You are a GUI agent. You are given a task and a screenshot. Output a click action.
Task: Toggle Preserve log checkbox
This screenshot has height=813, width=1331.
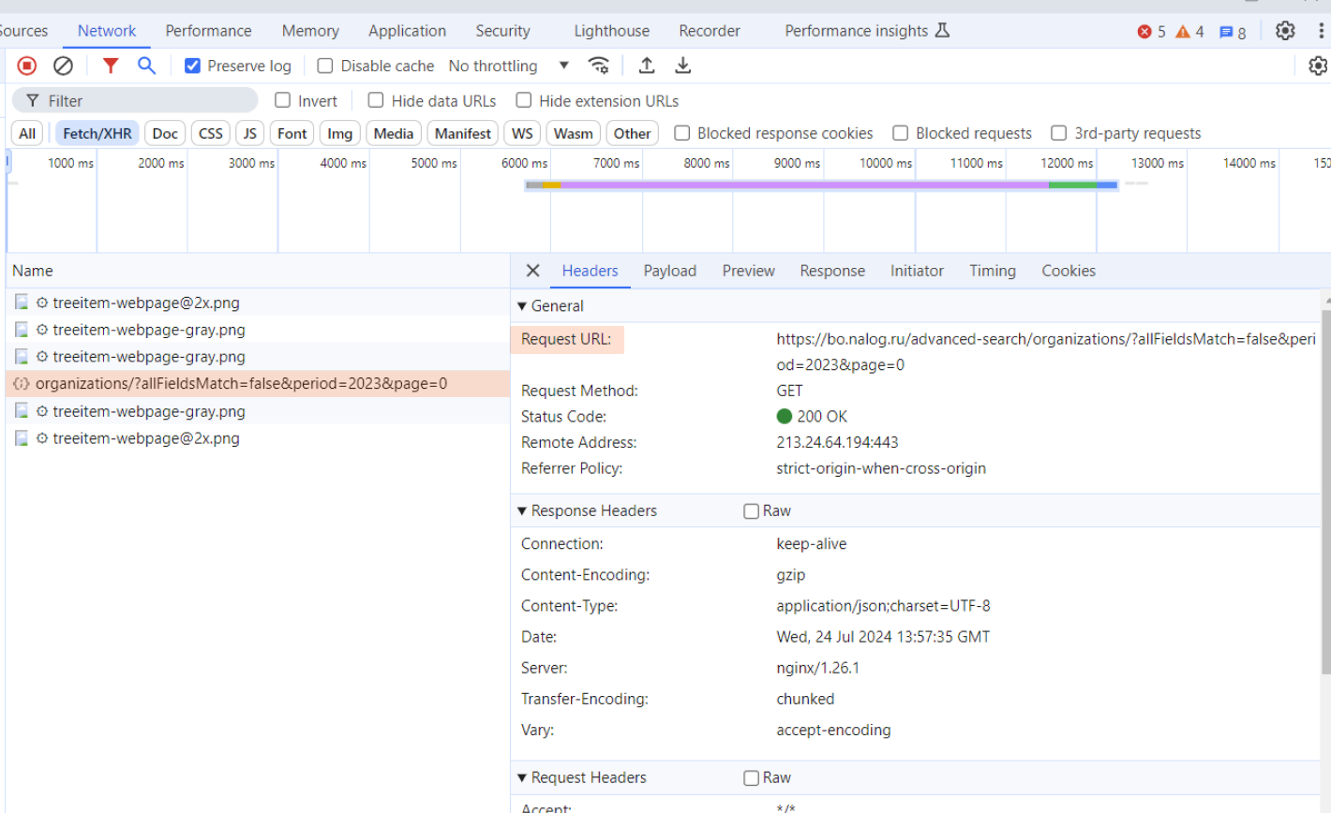click(192, 66)
